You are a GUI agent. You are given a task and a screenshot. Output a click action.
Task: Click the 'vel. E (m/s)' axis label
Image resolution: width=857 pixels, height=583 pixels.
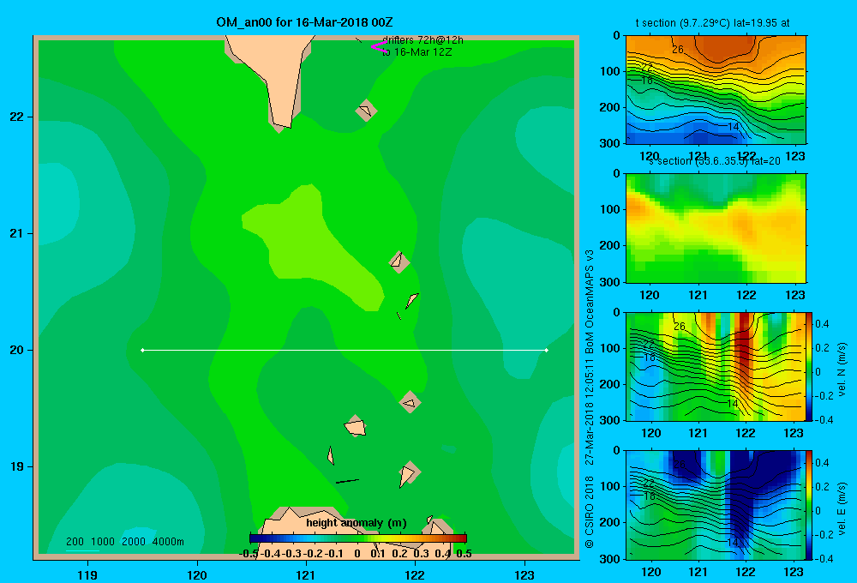(842, 508)
